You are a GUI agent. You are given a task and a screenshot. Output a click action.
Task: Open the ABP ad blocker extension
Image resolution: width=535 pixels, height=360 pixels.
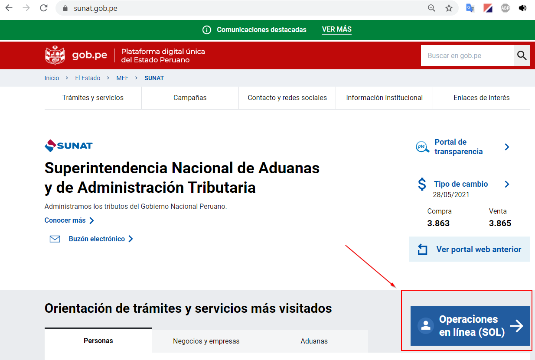505,8
